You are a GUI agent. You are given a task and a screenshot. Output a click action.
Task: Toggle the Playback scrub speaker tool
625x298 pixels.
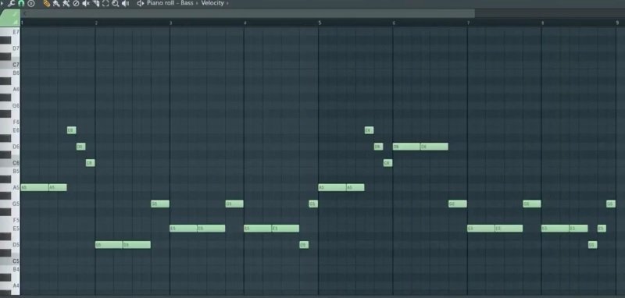[x=126, y=4]
